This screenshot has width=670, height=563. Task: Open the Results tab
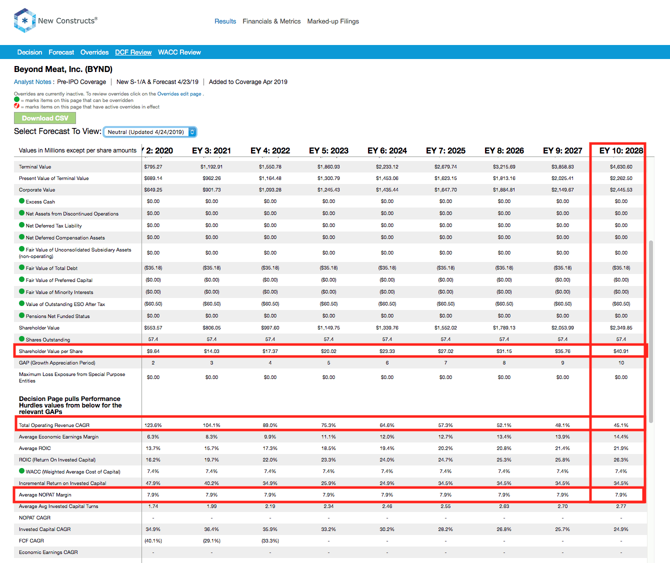pyautogui.click(x=225, y=21)
